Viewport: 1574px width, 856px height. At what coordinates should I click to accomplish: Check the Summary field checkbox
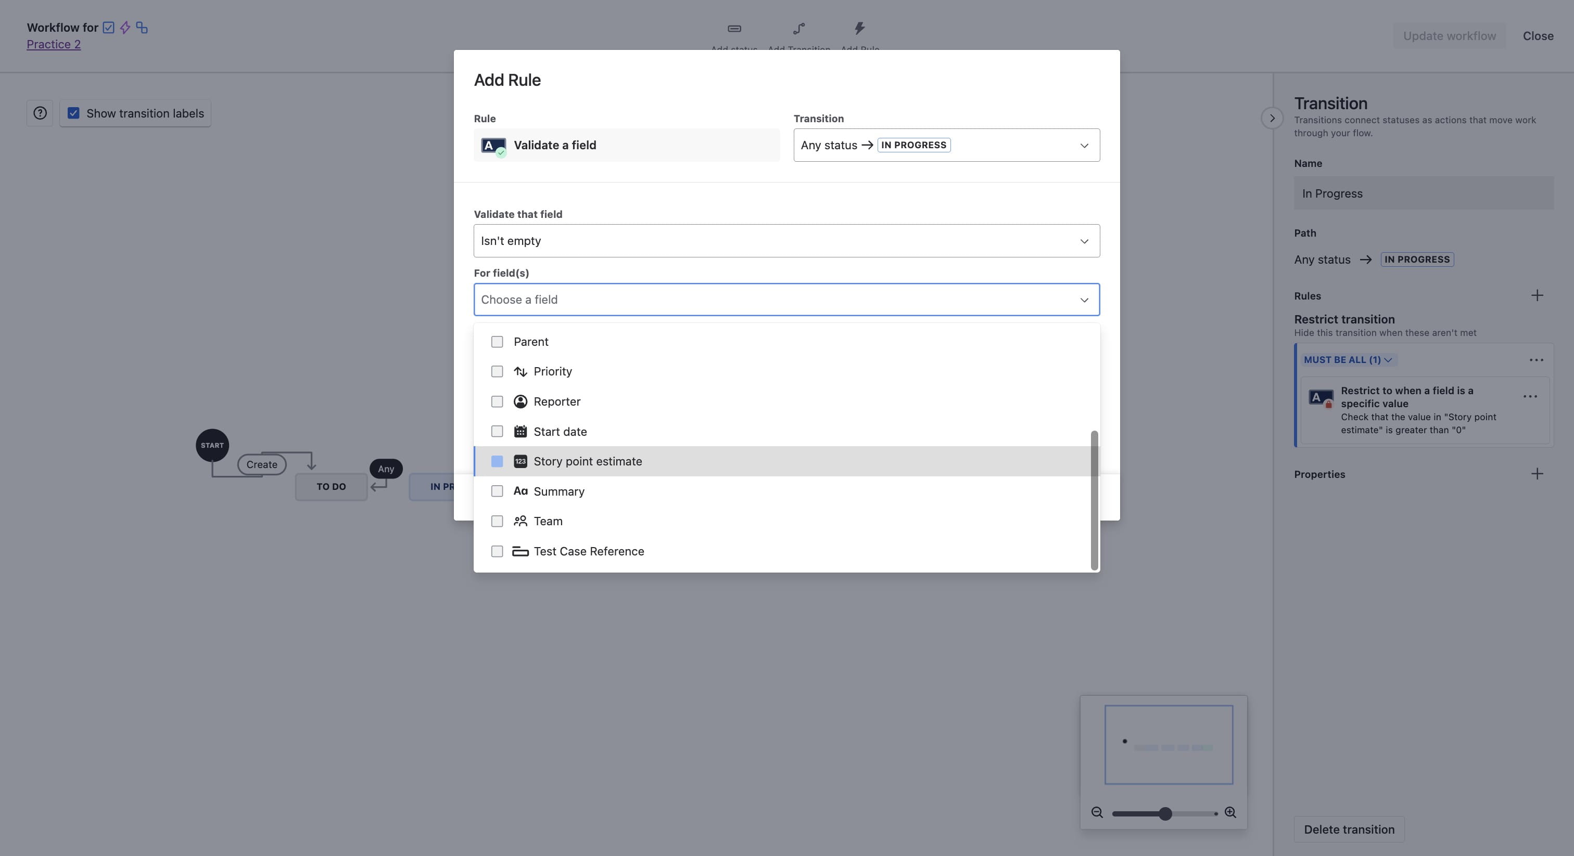click(x=498, y=491)
